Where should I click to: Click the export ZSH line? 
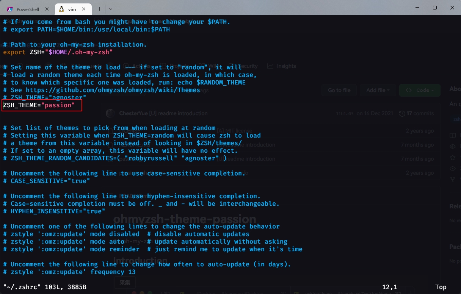point(58,52)
